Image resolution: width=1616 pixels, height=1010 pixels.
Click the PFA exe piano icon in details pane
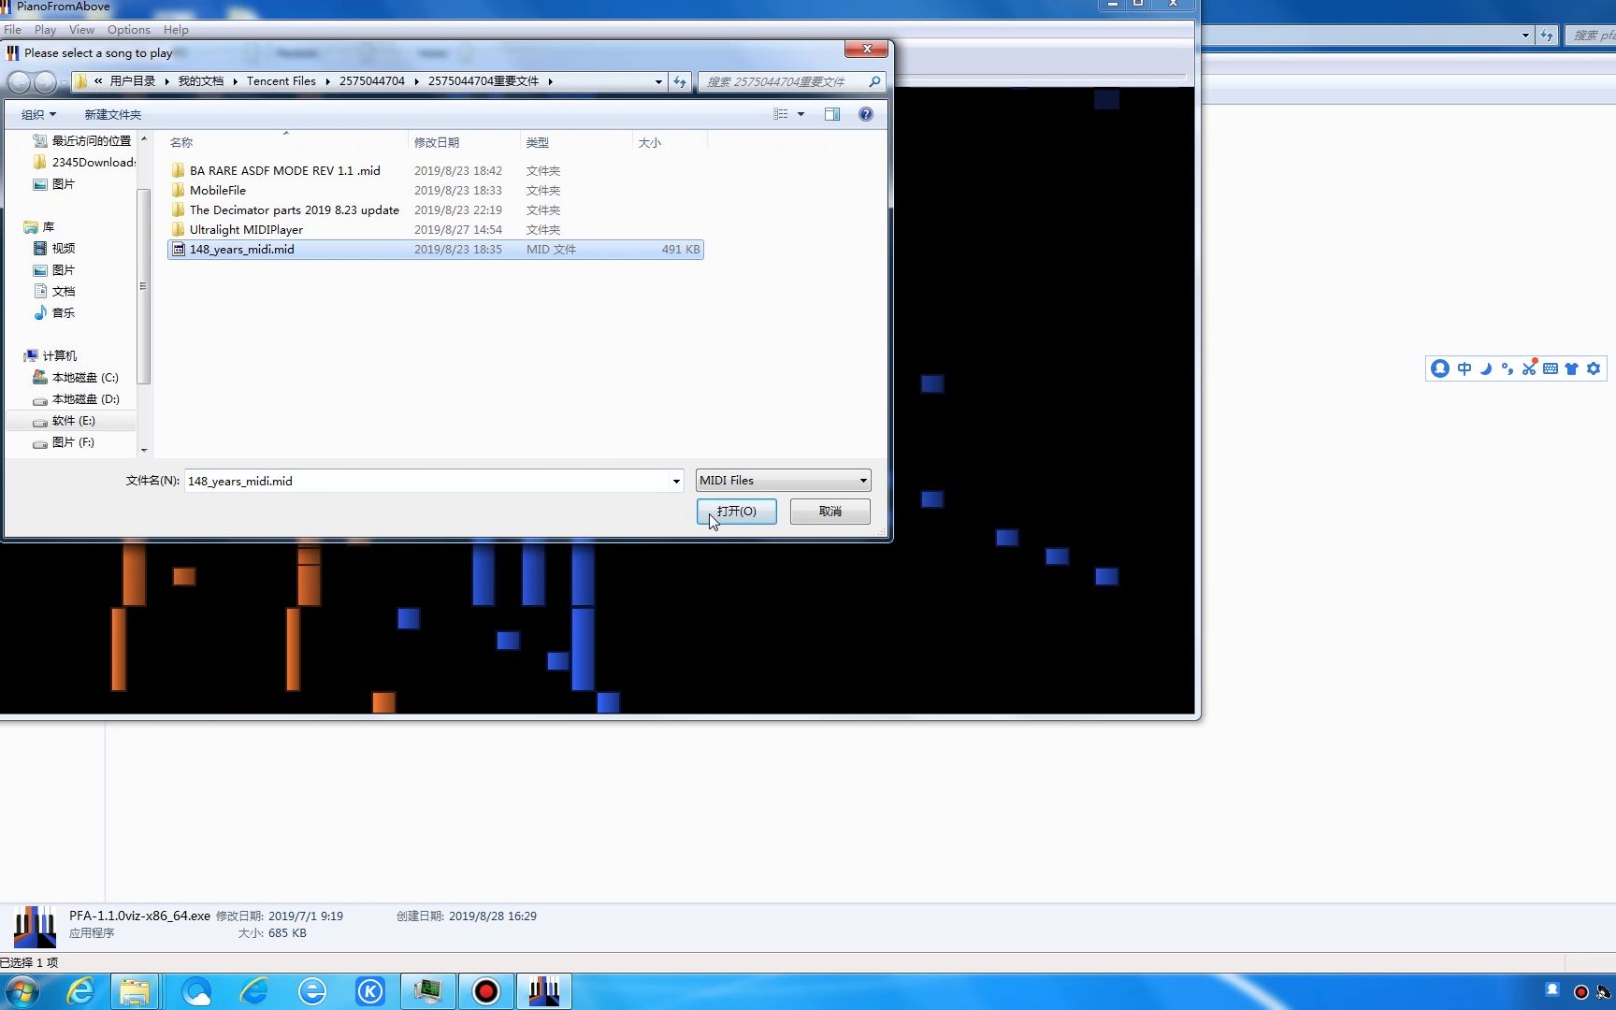35,927
